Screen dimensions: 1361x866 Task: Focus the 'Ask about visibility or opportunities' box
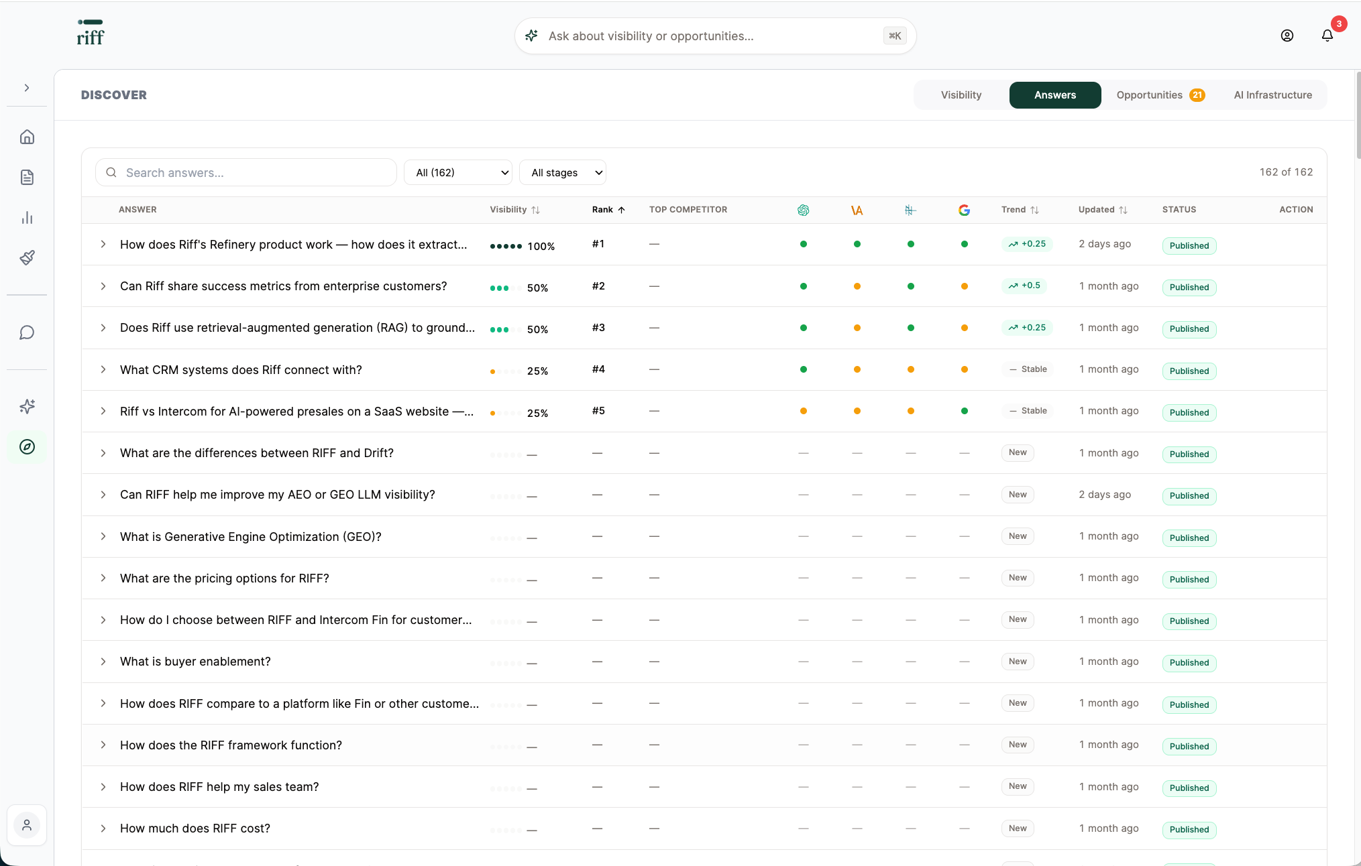(715, 36)
